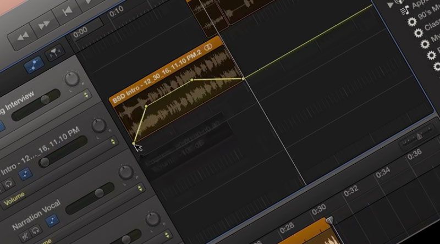Image resolution: width=440 pixels, height=244 pixels.
Task: Click the go-to-beginning transport button
Action: pyautogui.click(x=67, y=12)
